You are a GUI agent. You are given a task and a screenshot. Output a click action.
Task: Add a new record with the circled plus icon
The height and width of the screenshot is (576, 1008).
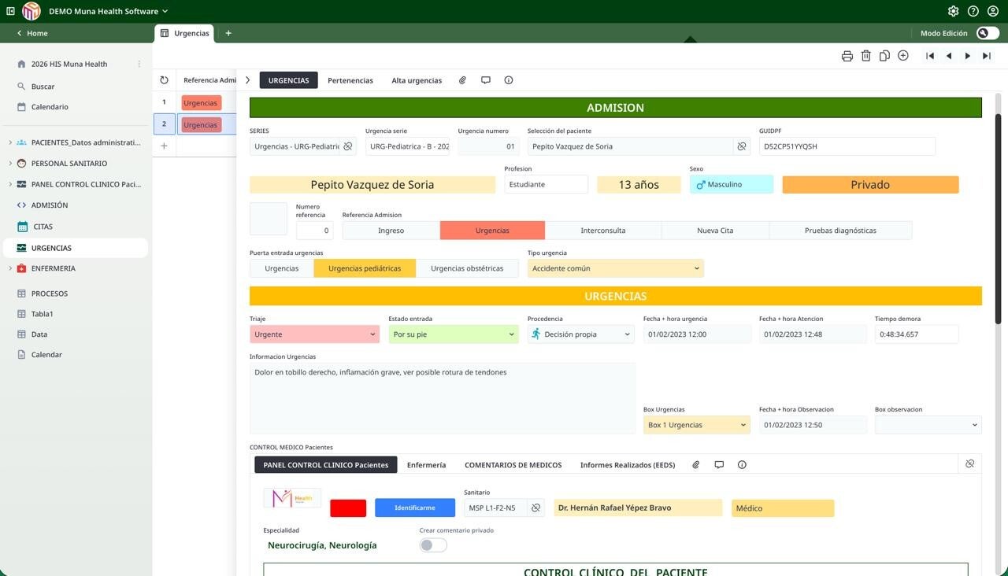coord(903,56)
